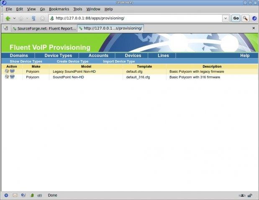The height and width of the screenshot is (200, 259).
Task: Open ChatZilla IRC icon in status bar
Action: [40, 195]
